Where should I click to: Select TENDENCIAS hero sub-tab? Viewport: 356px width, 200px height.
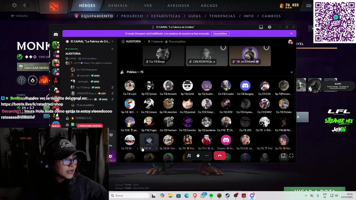click(x=222, y=16)
